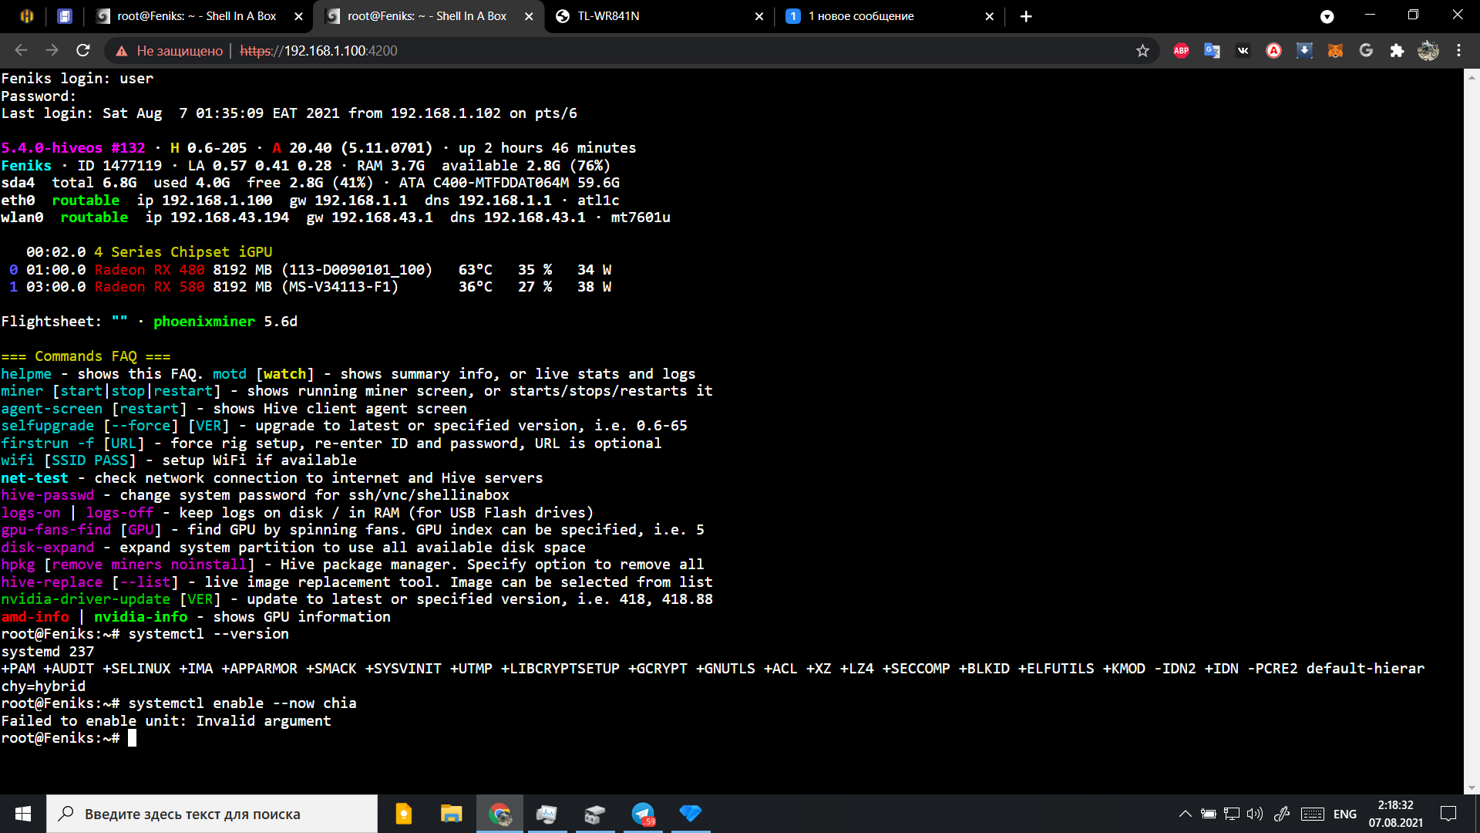1480x833 pixels.
Task: Click 'hive-passwd' command text
Action: pos(48,495)
